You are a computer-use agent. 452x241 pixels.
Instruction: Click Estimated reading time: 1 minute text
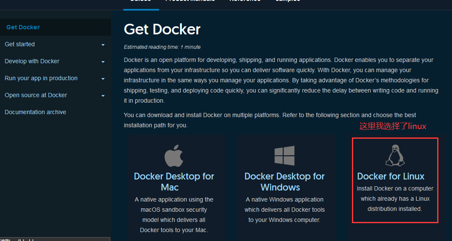coord(162,47)
